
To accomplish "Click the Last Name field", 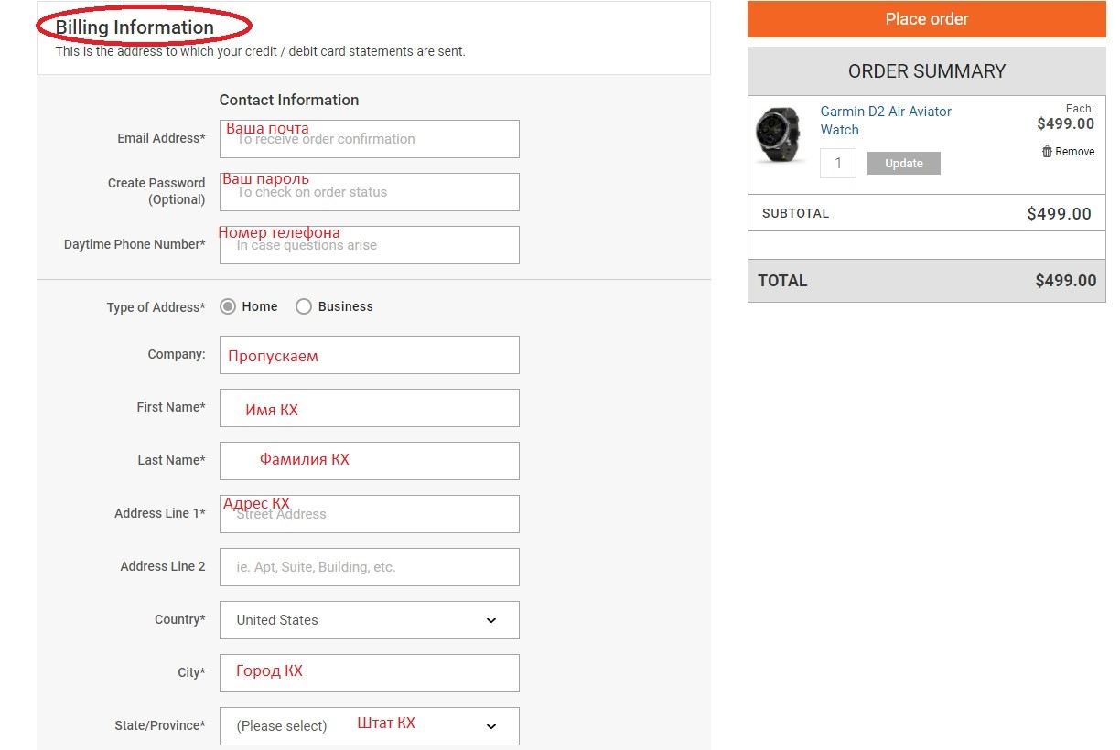I will point(370,461).
